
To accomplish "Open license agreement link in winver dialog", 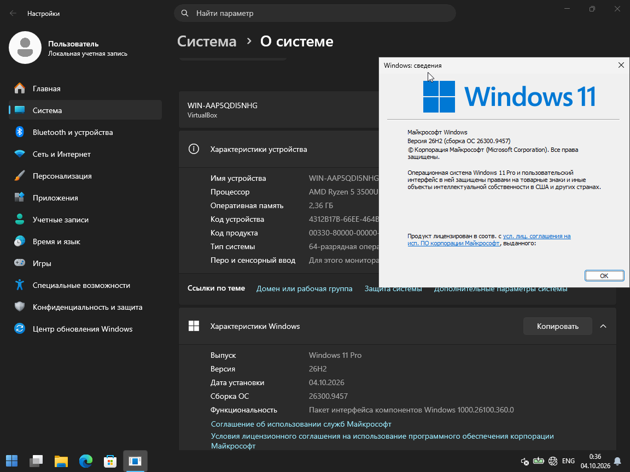I will coord(489,240).
